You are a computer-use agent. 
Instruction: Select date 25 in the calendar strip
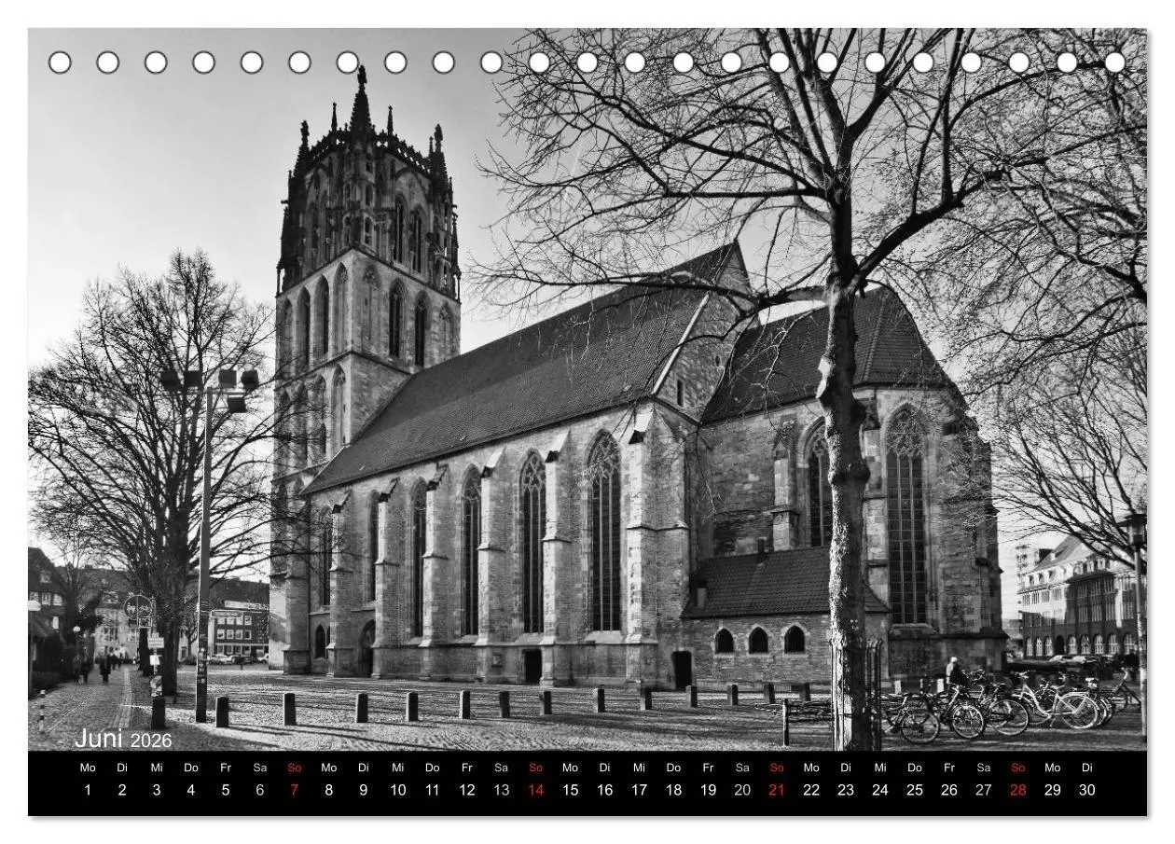pos(915,790)
